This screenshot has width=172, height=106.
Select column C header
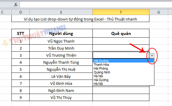(6, 12)
